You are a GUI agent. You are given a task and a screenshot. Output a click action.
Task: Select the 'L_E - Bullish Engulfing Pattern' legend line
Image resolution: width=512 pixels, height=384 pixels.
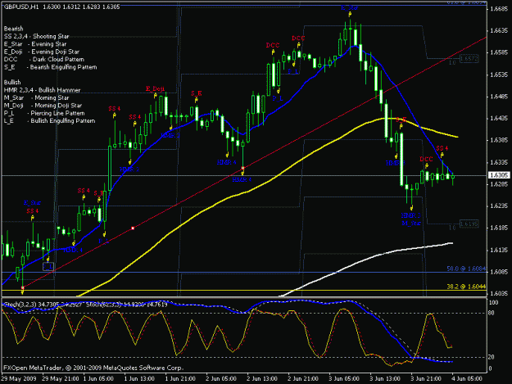[x=50, y=120]
